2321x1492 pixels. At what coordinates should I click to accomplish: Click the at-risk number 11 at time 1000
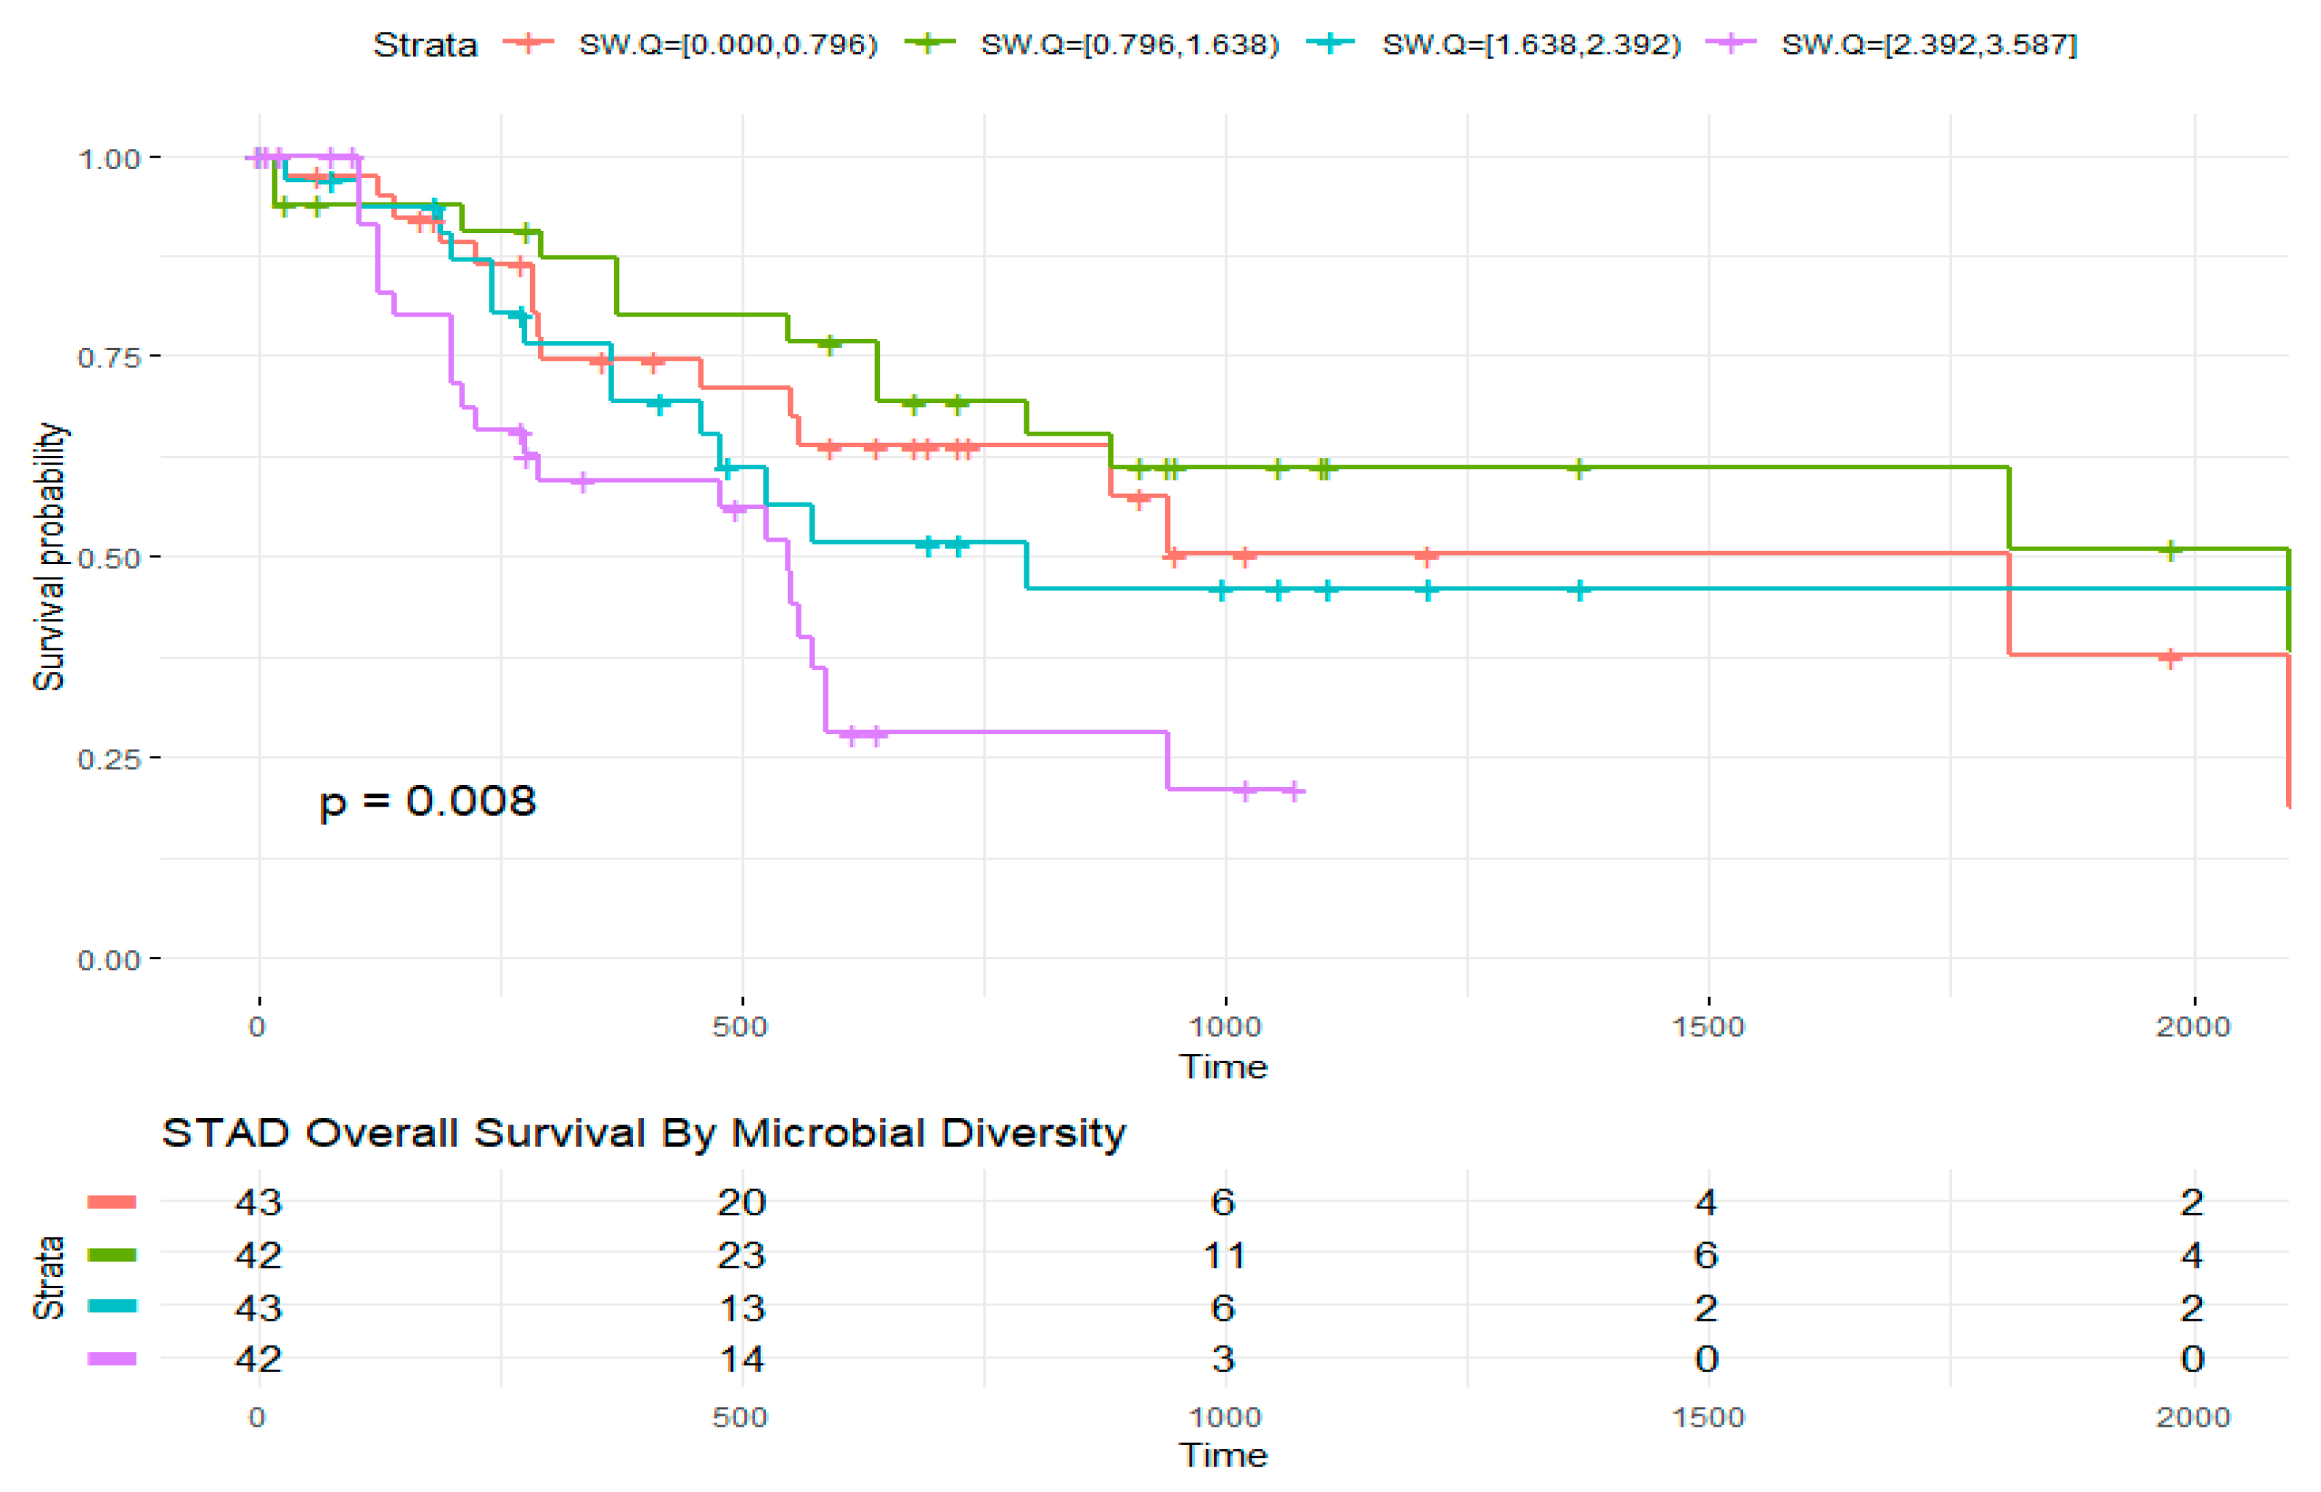(x=1223, y=1255)
